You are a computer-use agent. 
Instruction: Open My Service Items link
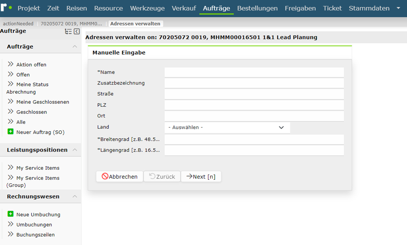[38, 168]
